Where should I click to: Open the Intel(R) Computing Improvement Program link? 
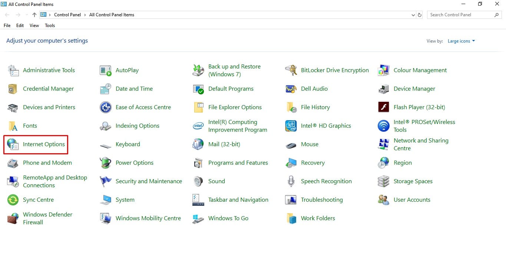pos(238,126)
